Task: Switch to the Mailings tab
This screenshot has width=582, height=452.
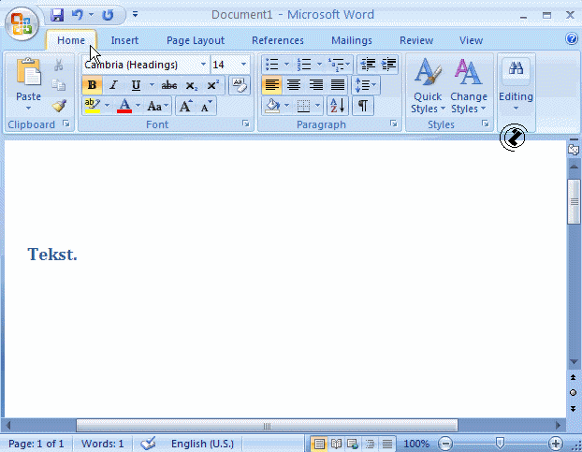Action: (352, 40)
